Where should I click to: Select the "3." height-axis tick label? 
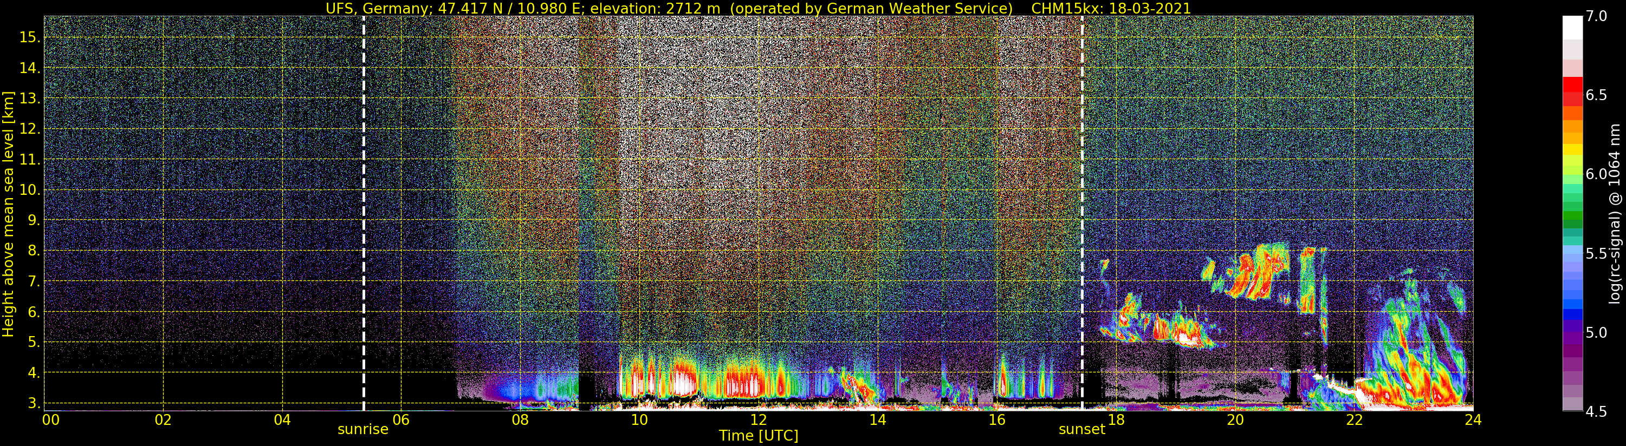(34, 403)
